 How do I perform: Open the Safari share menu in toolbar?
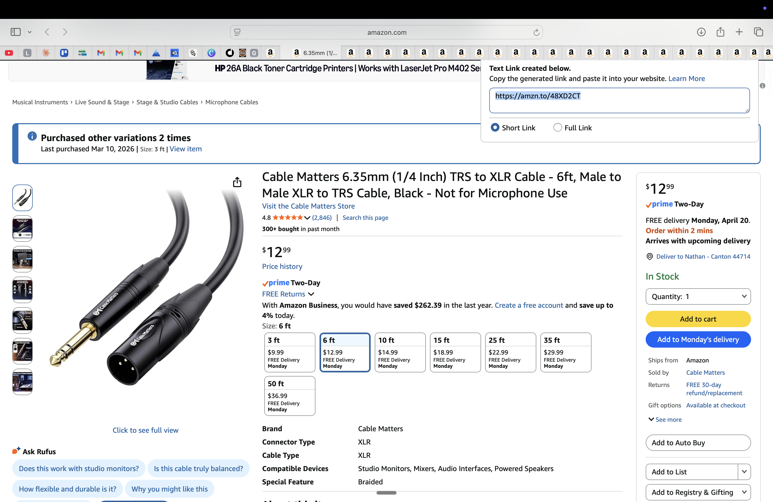(x=720, y=31)
